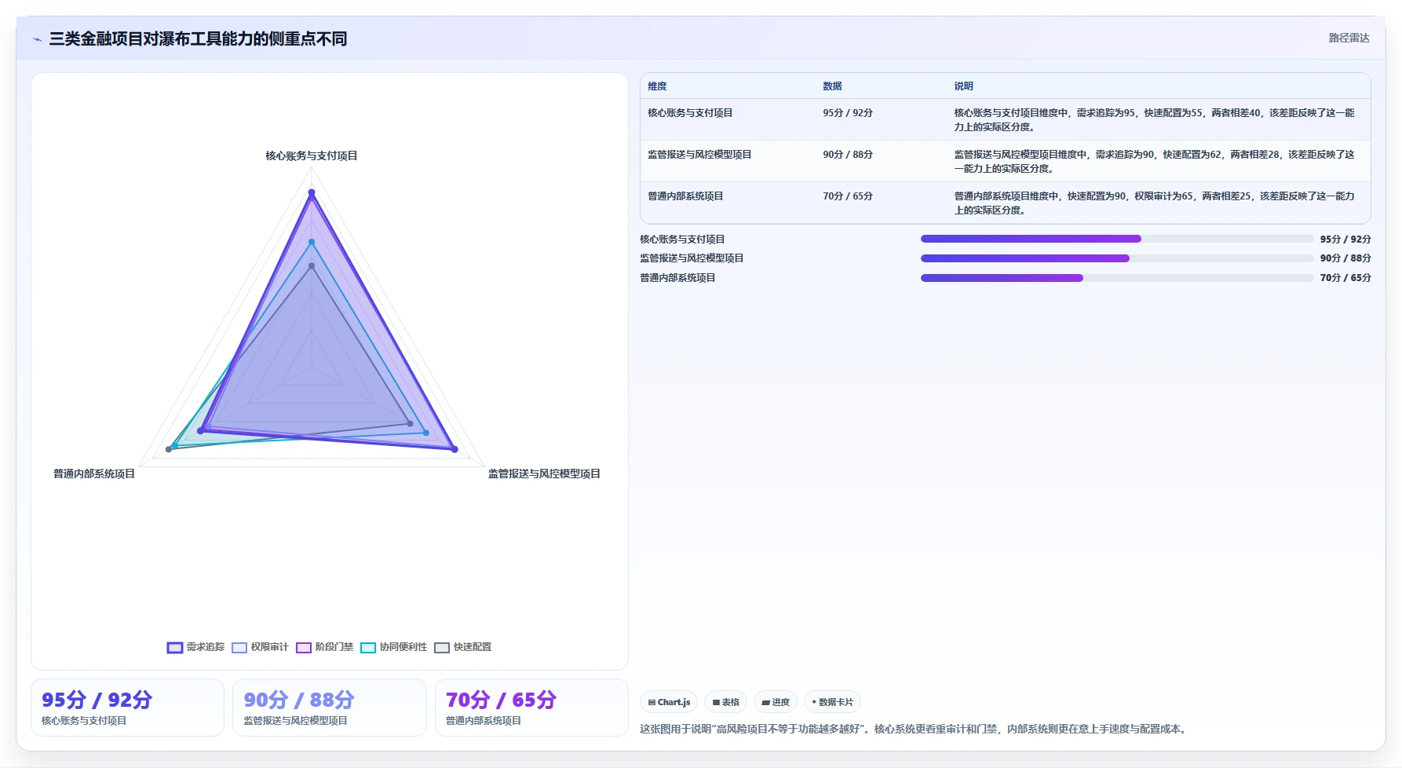Click the 说明 column header

pos(963,86)
